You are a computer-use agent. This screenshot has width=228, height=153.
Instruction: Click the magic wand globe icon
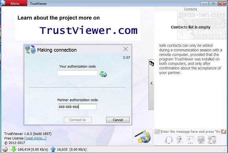(x=142, y=137)
